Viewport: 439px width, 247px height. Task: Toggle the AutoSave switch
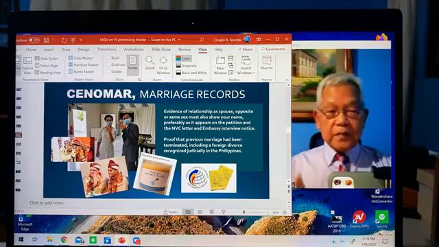tap(34, 40)
